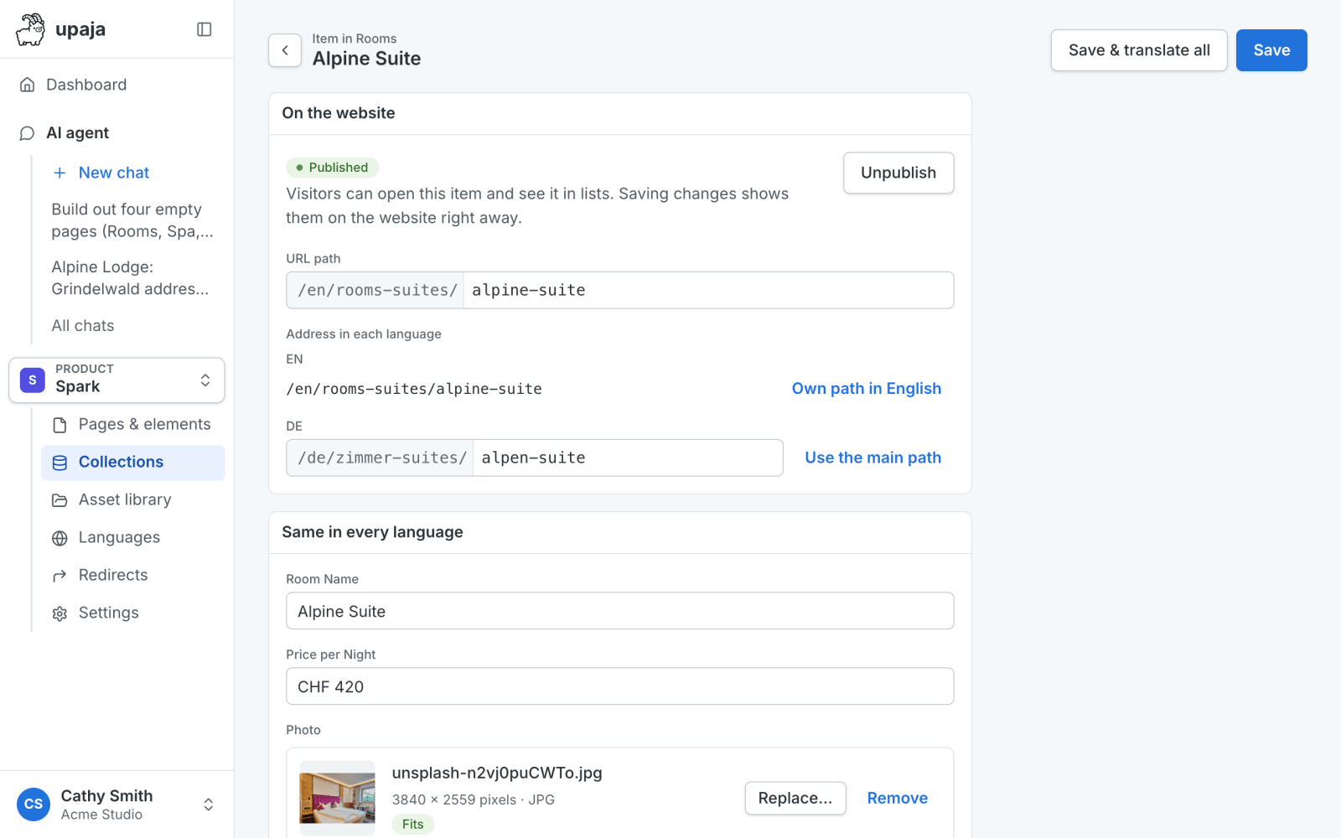
Task: Select Collections in the sidebar
Action: pyautogui.click(x=133, y=463)
